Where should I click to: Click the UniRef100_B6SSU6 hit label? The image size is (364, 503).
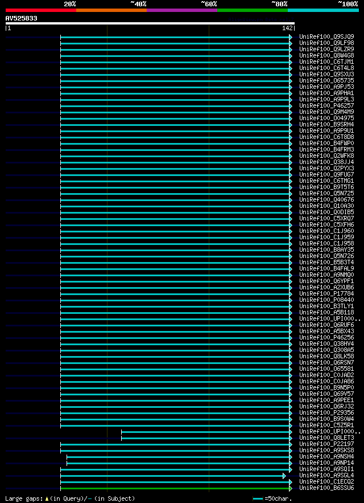[x=326, y=488]
